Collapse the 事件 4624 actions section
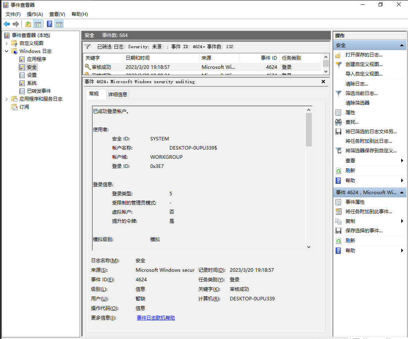Image resolution: width=408 pixels, height=339 pixels. point(402,193)
